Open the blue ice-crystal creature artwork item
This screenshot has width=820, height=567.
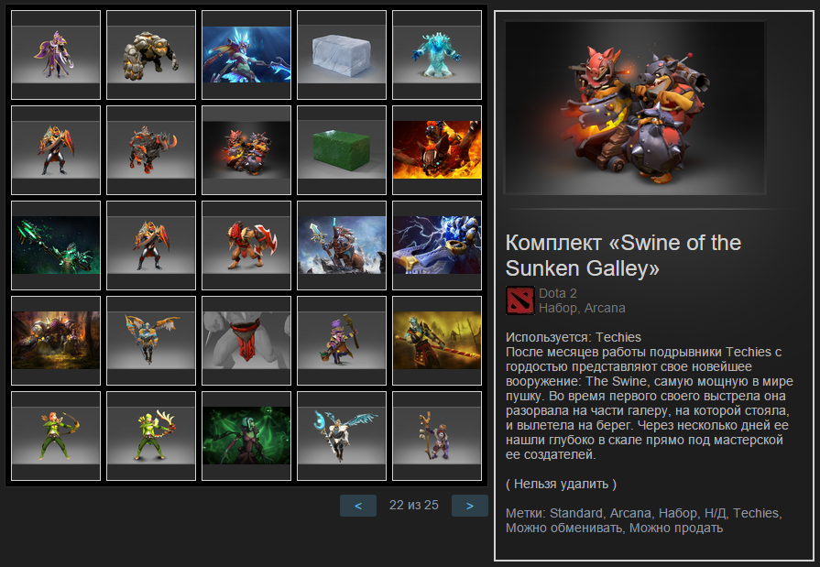(246, 55)
